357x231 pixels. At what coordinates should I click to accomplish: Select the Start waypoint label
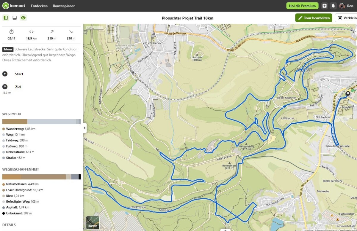click(x=19, y=74)
